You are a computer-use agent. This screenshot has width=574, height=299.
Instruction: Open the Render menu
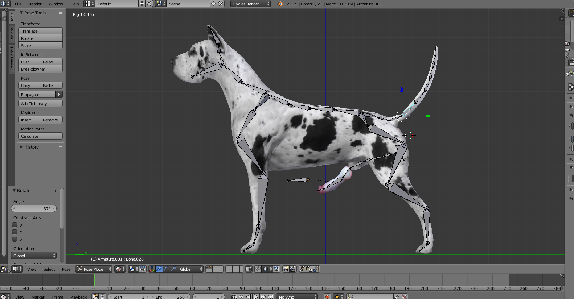click(35, 4)
